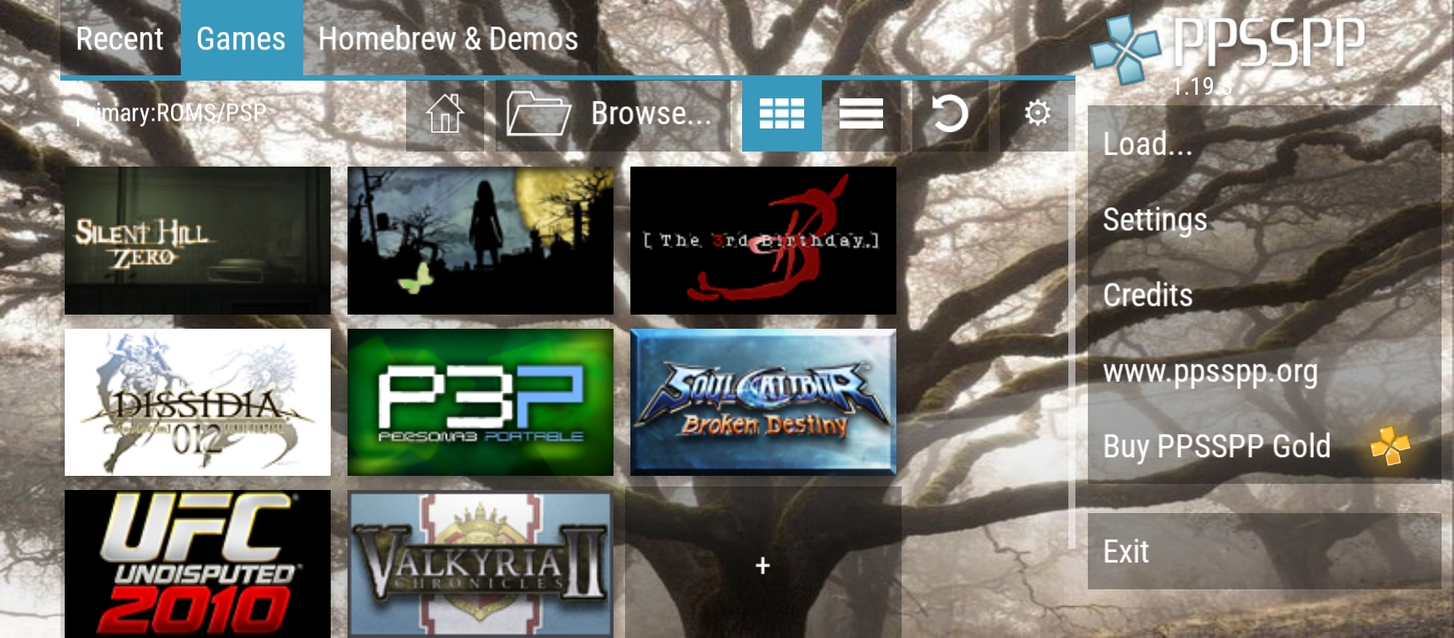Open Settings from the side menu

click(1264, 219)
